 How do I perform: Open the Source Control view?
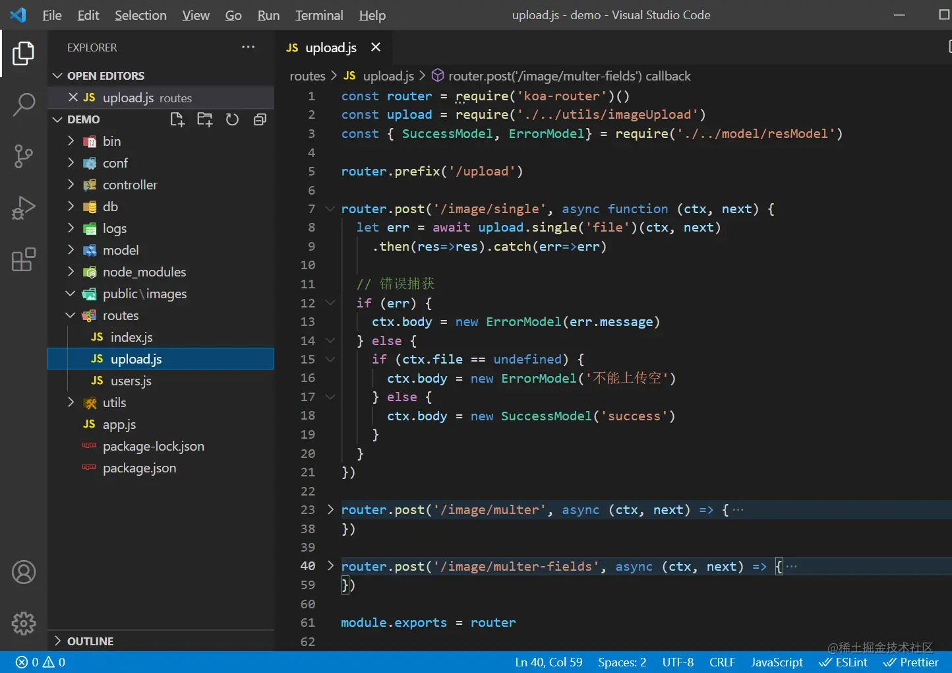point(24,156)
